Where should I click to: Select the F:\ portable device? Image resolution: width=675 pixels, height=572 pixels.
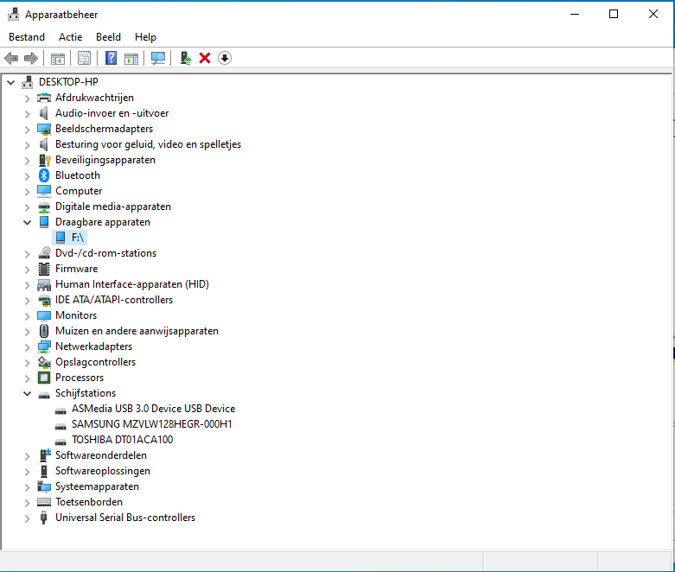(78, 238)
